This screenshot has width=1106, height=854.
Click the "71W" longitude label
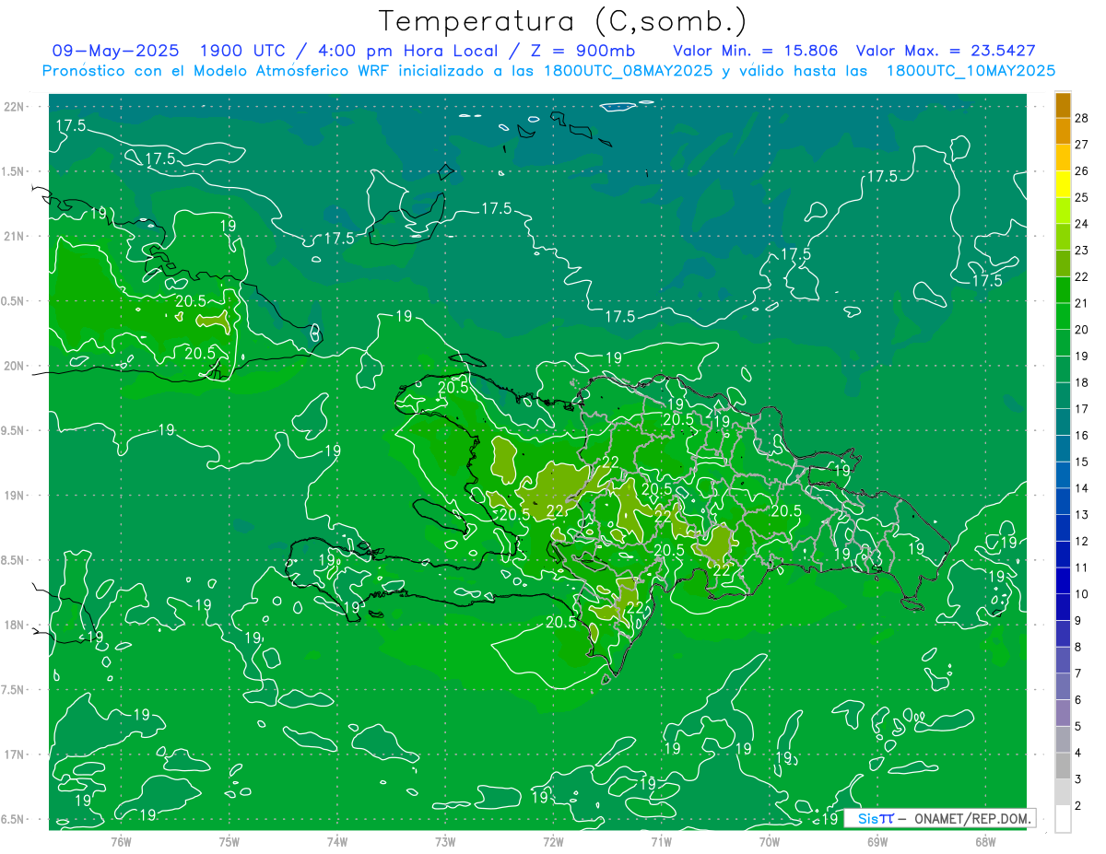coord(661,842)
